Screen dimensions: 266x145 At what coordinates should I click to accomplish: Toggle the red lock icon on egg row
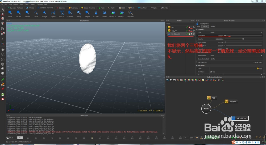[189, 27]
